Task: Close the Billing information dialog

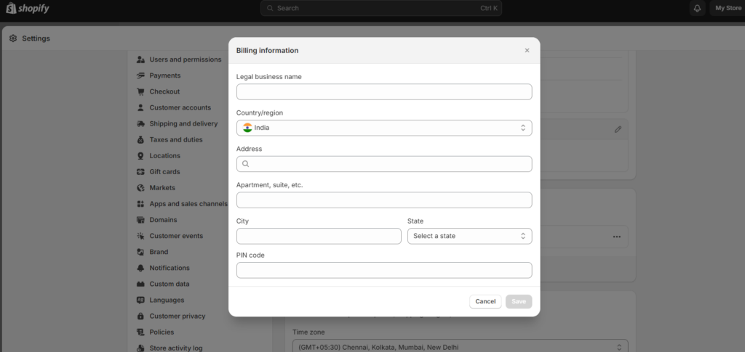Action: pos(527,50)
